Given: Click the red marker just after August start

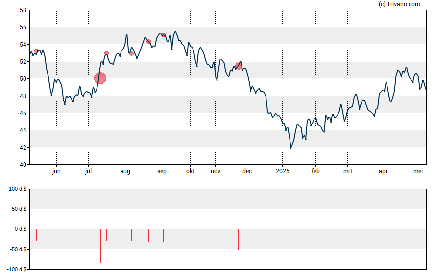Looking at the screenshot, I should click(131, 53).
